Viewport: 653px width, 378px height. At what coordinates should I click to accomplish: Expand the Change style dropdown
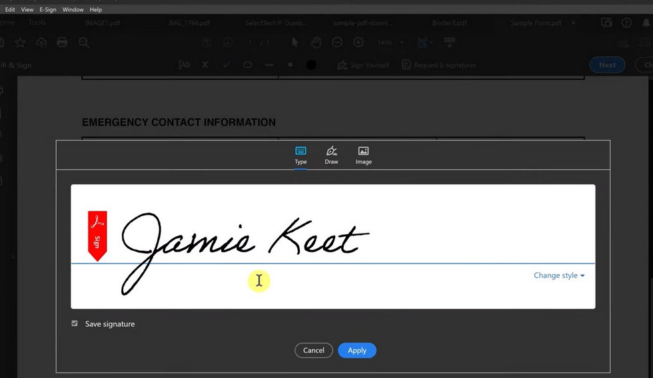point(559,276)
